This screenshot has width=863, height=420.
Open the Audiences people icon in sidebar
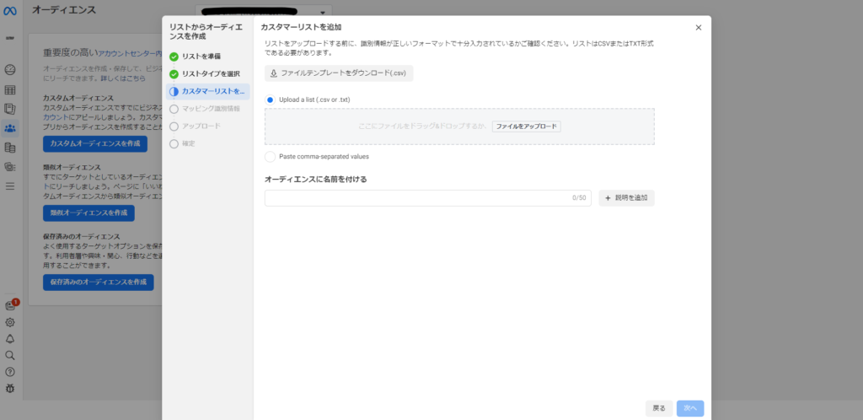10,128
